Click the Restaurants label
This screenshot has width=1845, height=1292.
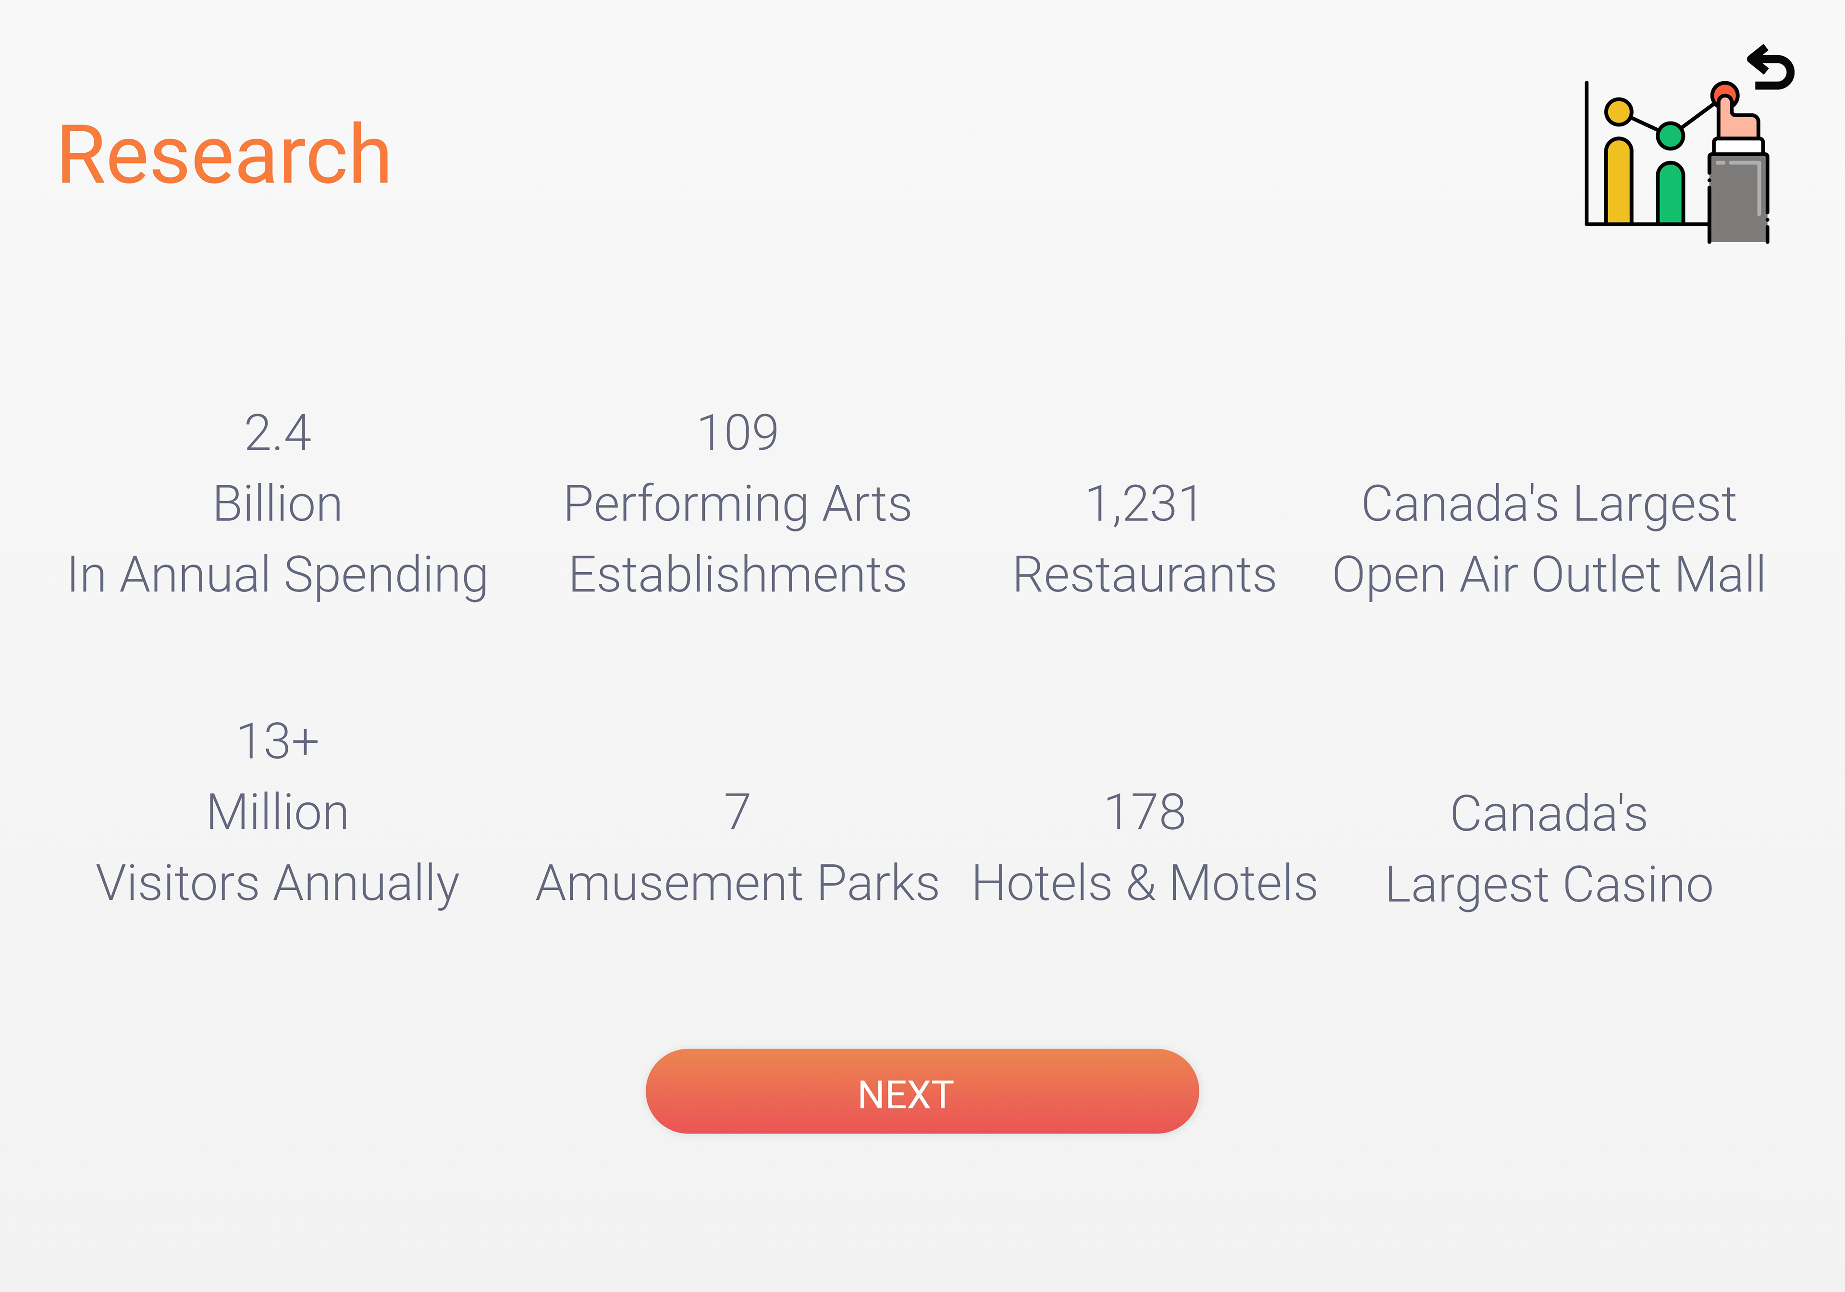coord(1144,575)
